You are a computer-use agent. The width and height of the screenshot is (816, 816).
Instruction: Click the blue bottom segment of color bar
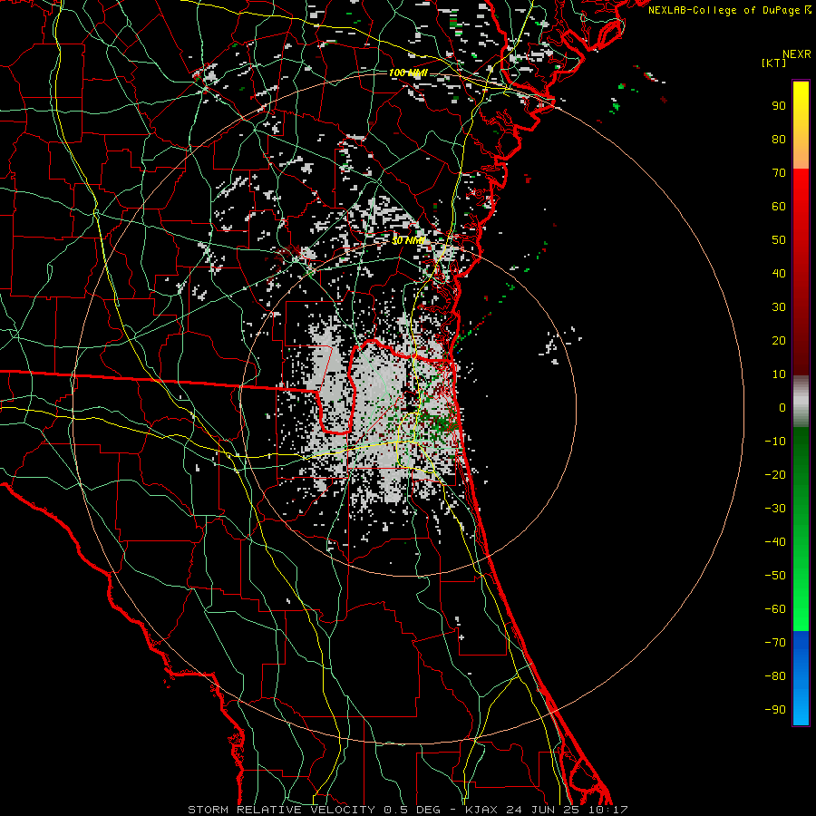click(x=801, y=678)
